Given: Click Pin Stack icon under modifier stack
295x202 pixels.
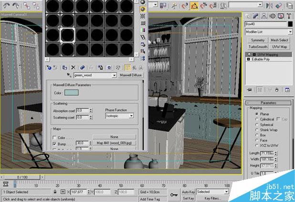Looking at the screenshot, I should 249,90.
